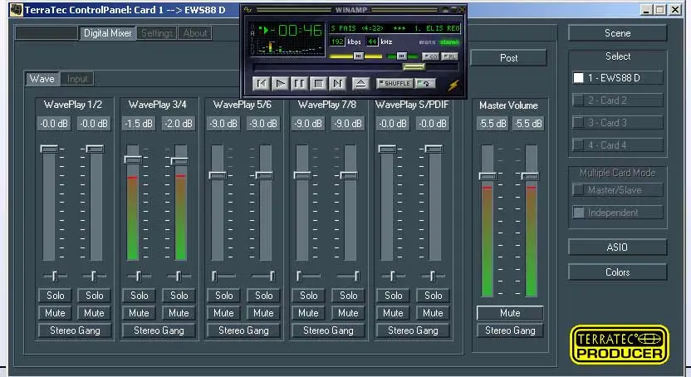Click the -1.5 dB value of WavePlay 3/4

click(139, 124)
